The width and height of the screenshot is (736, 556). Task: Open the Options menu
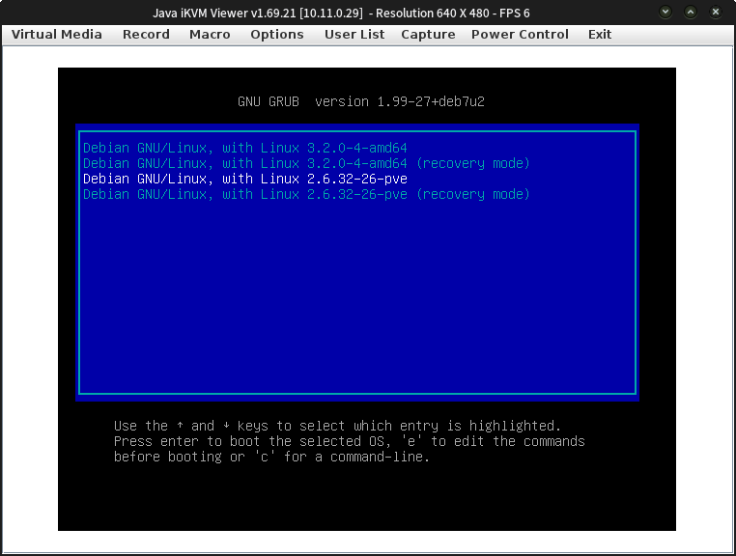pos(276,34)
